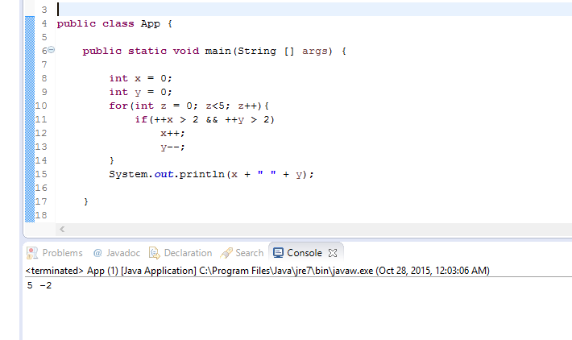572x340 pixels.
Task: Click line number 10 in the ruler
Action: 42,106
